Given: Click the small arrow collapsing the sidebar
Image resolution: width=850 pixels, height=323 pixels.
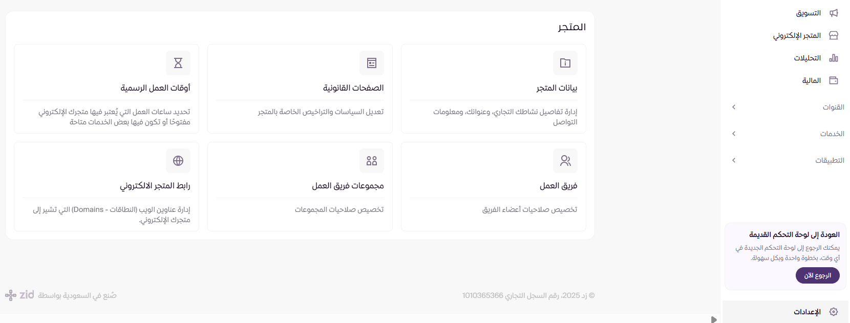Looking at the screenshot, I should [714, 319].
